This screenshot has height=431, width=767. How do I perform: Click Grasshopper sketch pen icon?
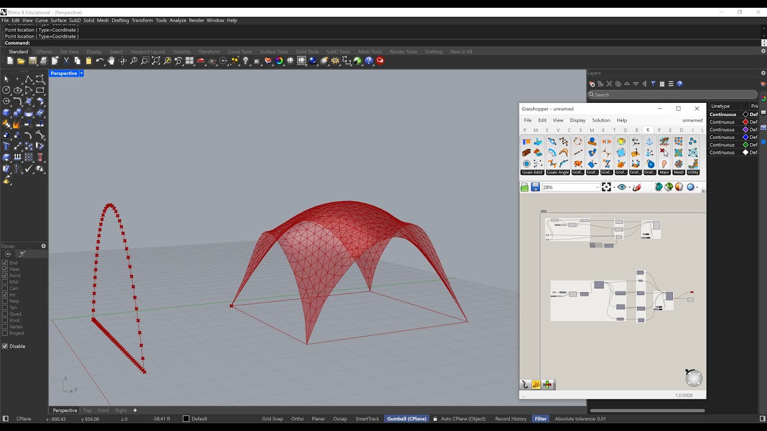click(637, 187)
